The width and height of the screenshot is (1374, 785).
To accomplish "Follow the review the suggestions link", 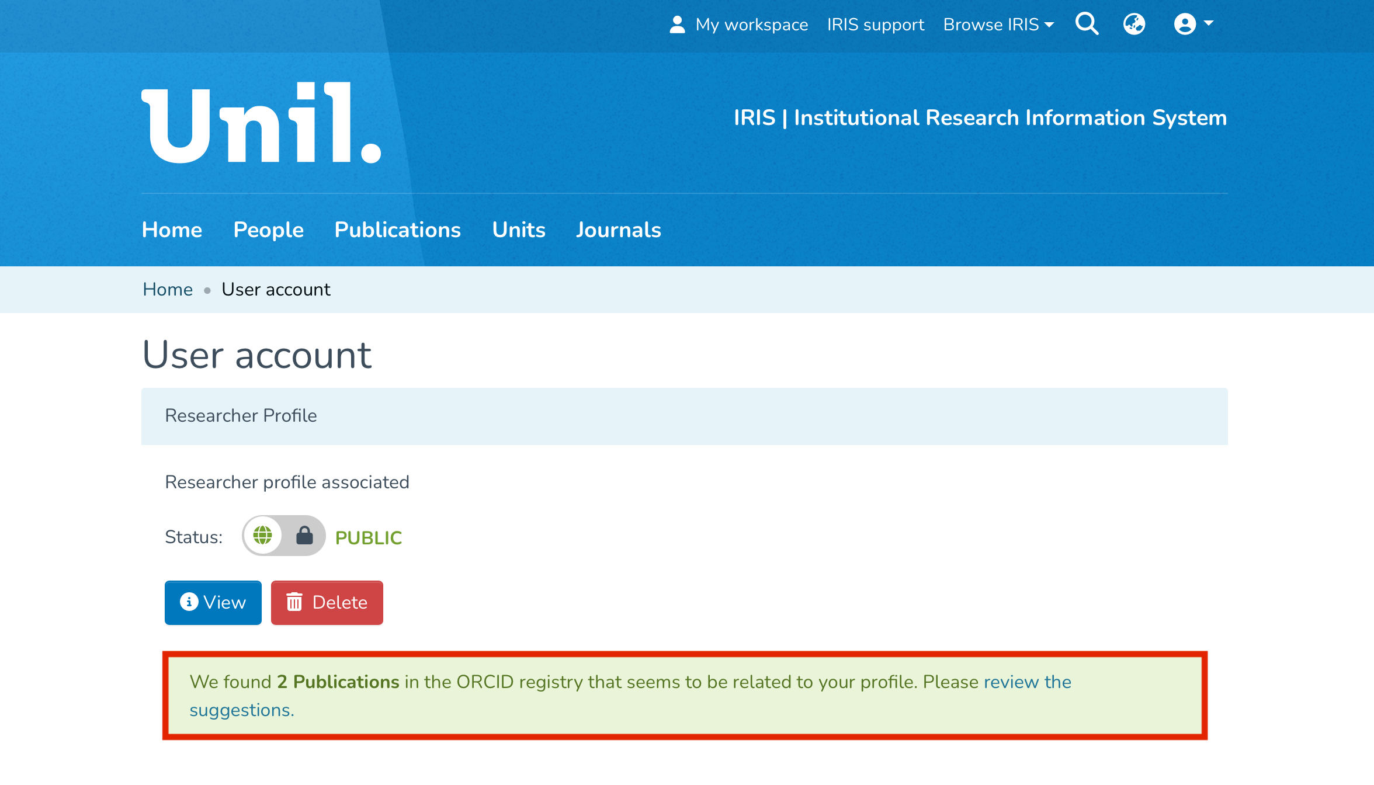I will (x=1027, y=682).
